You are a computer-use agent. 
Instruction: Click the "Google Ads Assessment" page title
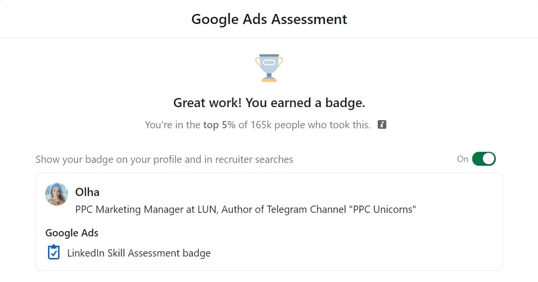click(x=269, y=19)
